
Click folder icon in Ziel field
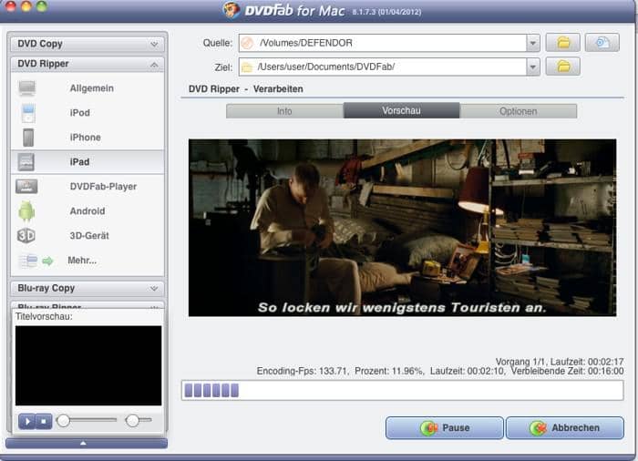pos(247,67)
